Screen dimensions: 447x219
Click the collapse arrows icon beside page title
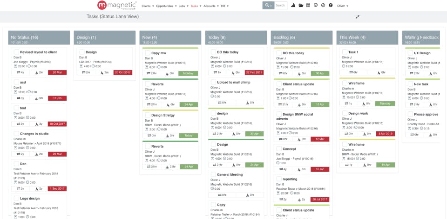click(357, 17)
